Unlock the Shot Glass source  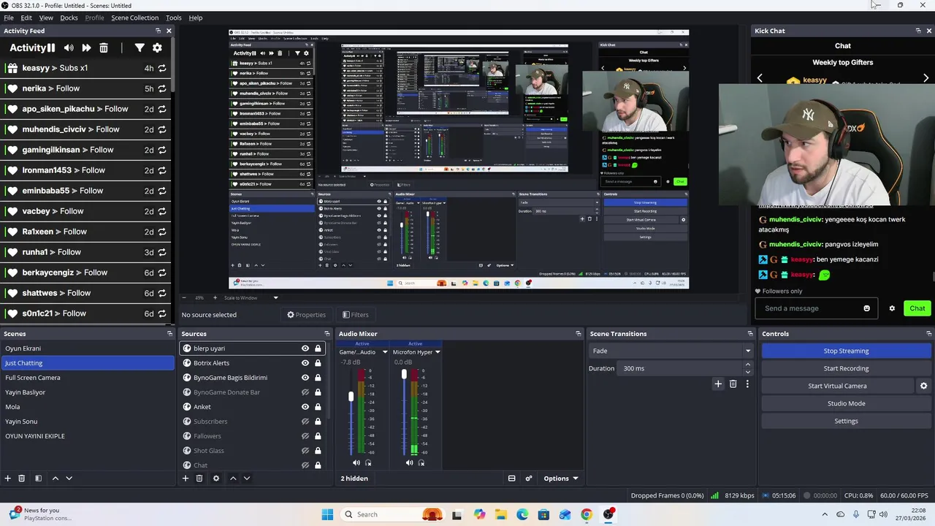coord(318,451)
